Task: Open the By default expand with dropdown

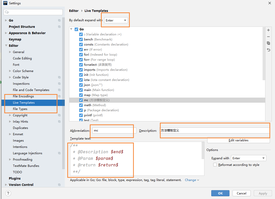Action: click(x=116, y=20)
